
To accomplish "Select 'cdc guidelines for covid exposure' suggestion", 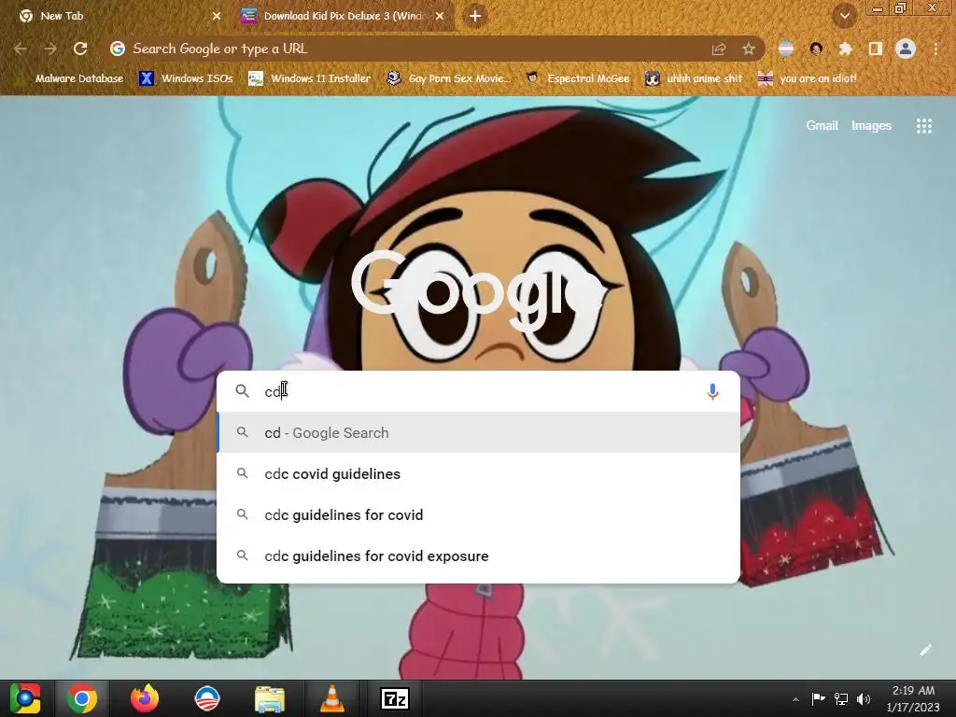I will click(x=478, y=556).
